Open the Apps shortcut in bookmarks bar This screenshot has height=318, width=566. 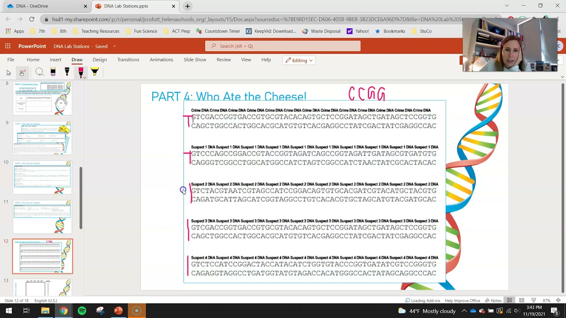(15, 31)
